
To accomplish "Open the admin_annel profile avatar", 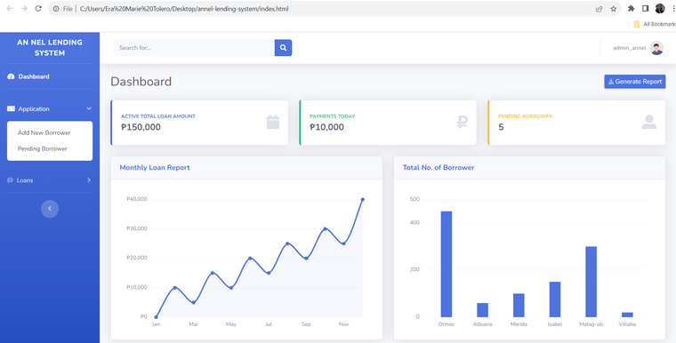I will click(656, 48).
